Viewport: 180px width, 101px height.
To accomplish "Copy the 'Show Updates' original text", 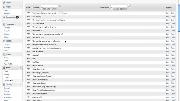I will click(x=172, y=66).
